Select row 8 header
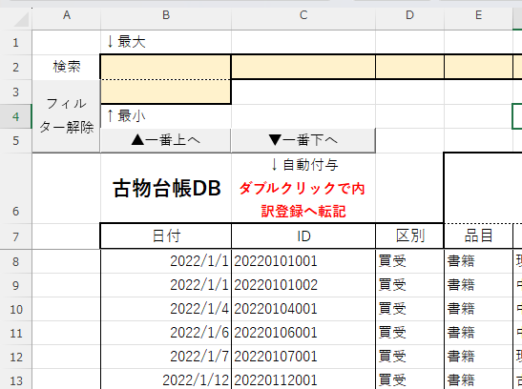 tap(15, 261)
